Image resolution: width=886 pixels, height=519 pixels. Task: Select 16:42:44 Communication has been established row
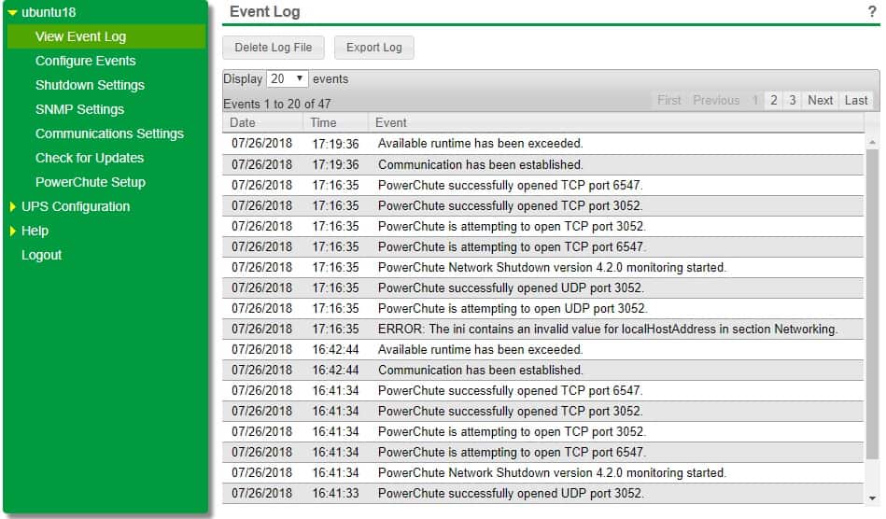(x=543, y=370)
